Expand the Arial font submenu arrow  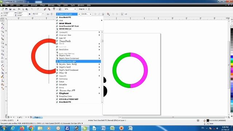pos(102,20)
